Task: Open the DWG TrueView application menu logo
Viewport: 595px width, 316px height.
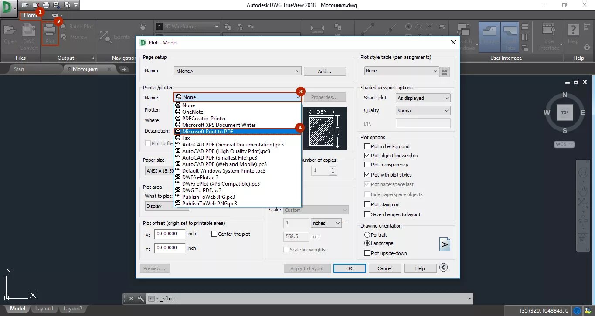Action: point(8,8)
